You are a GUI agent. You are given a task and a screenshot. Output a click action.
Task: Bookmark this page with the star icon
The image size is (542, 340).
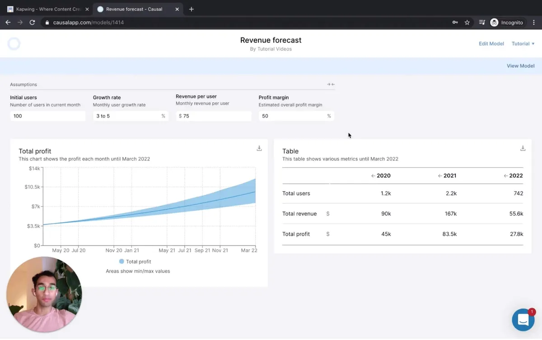[x=467, y=23]
